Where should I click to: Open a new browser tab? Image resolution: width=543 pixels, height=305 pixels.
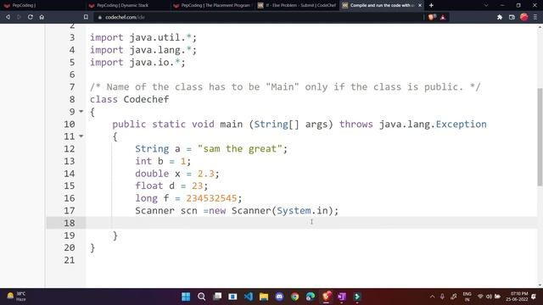click(x=431, y=5)
